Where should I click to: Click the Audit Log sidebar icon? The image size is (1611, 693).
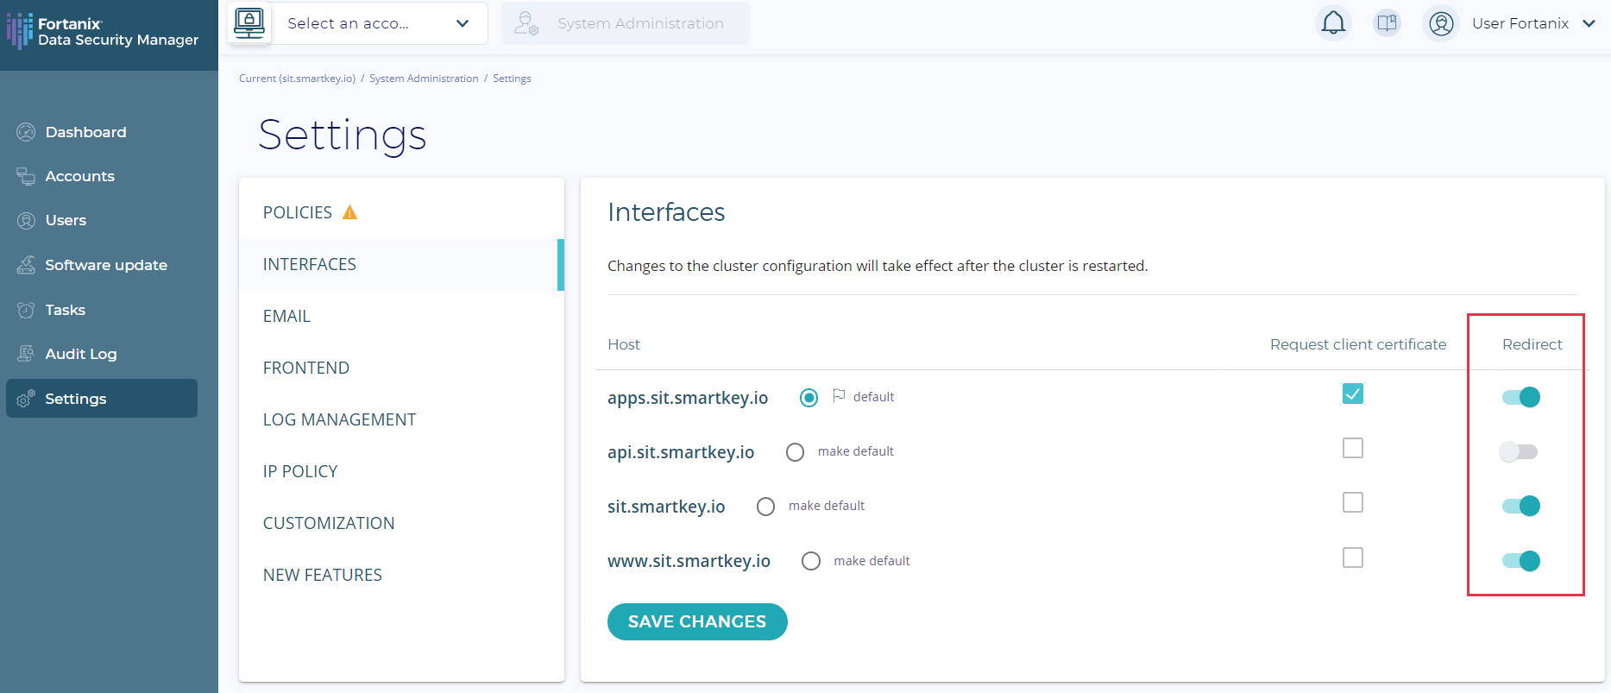26,354
